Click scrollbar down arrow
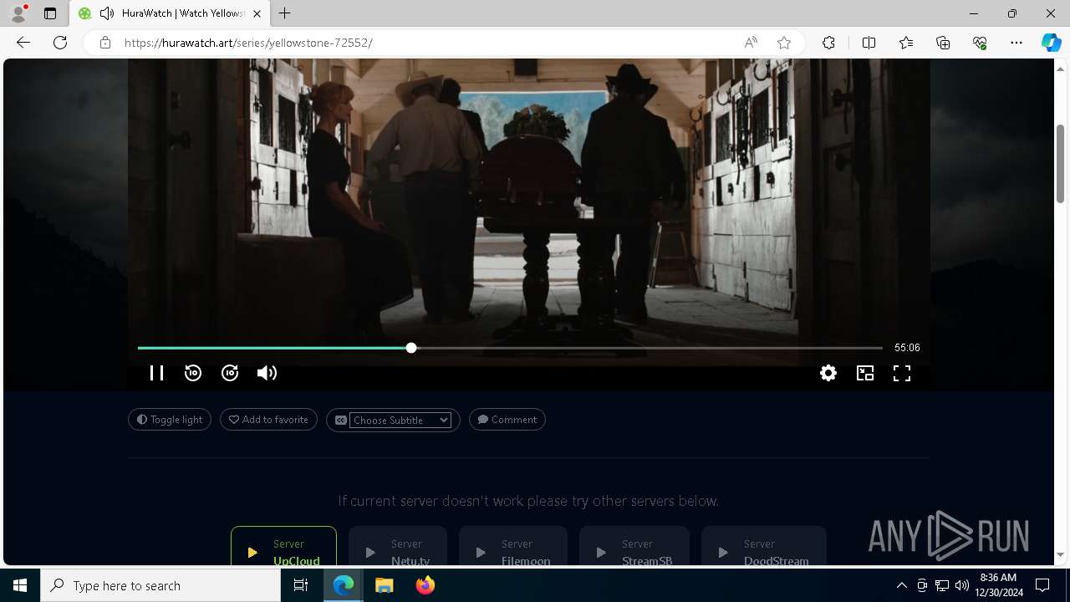1070x602 pixels. click(1060, 554)
